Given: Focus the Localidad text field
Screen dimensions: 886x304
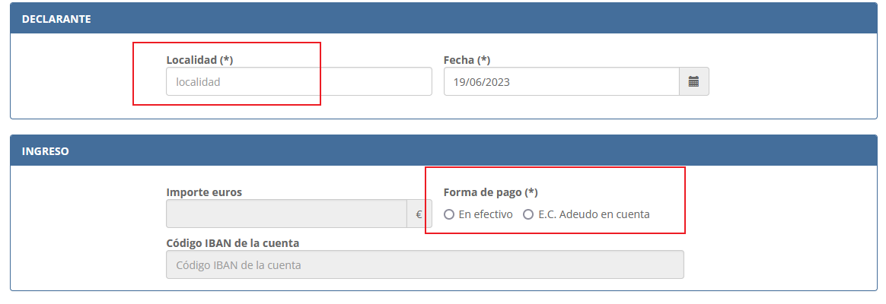Looking at the screenshot, I should [298, 82].
